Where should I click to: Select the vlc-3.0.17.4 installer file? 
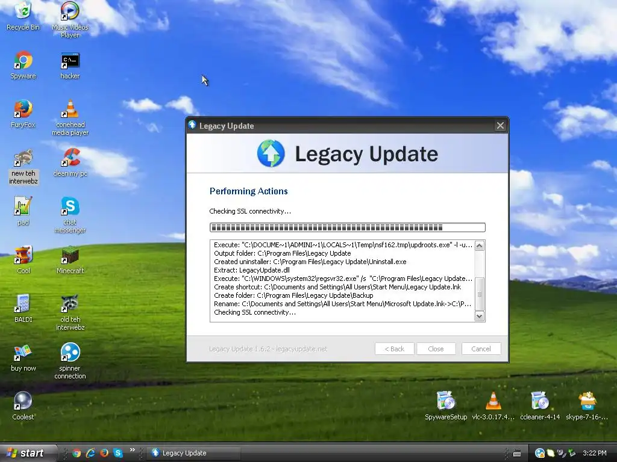(x=493, y=406)
